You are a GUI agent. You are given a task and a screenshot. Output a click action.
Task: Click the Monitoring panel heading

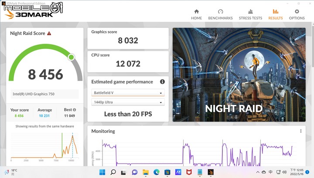point(103,131)
